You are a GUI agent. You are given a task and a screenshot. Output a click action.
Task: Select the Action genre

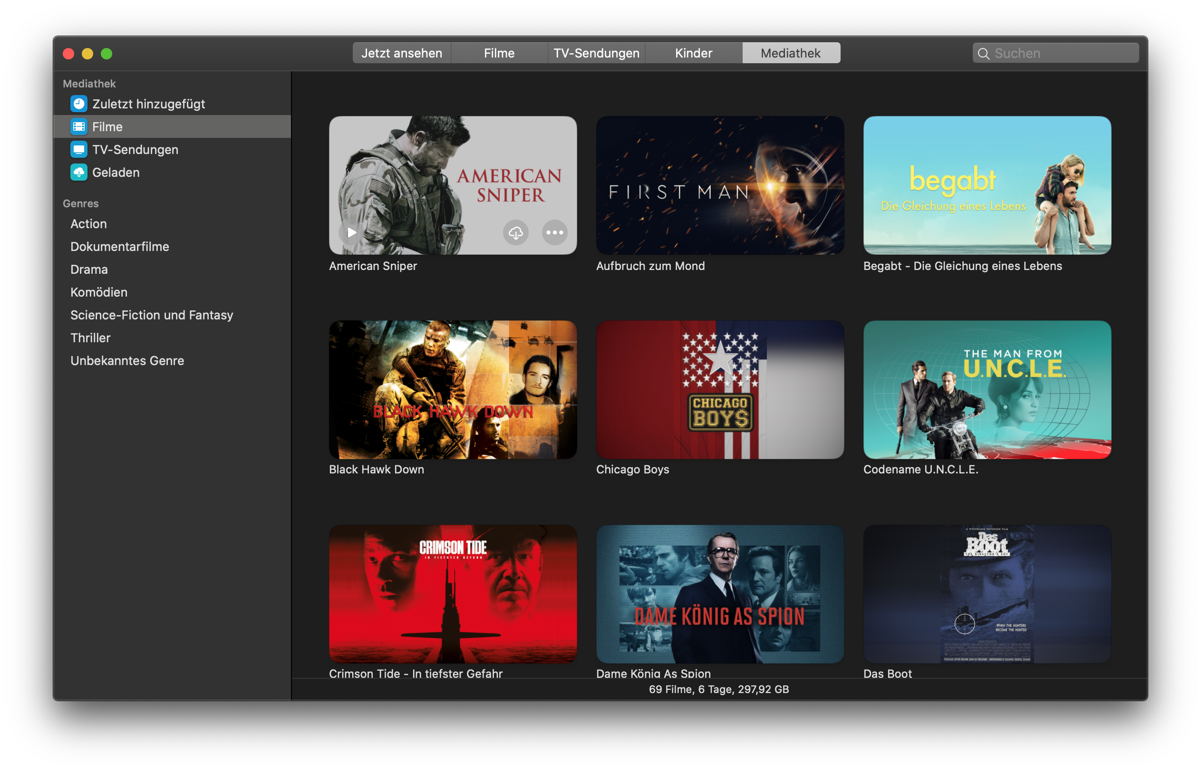pos(88,224)
